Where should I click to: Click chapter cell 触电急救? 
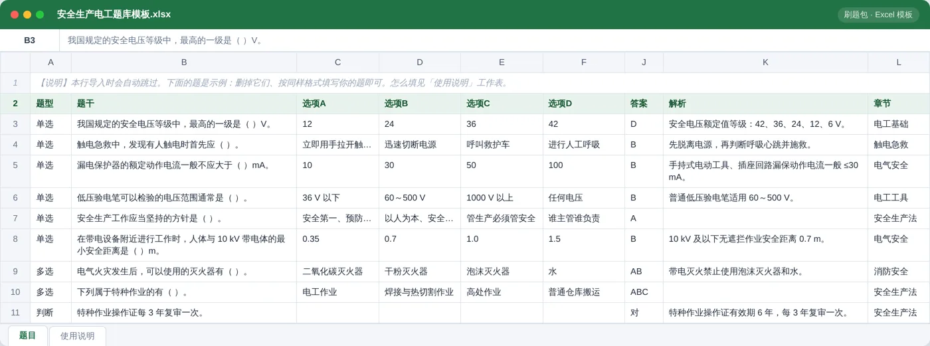point(899,145)
